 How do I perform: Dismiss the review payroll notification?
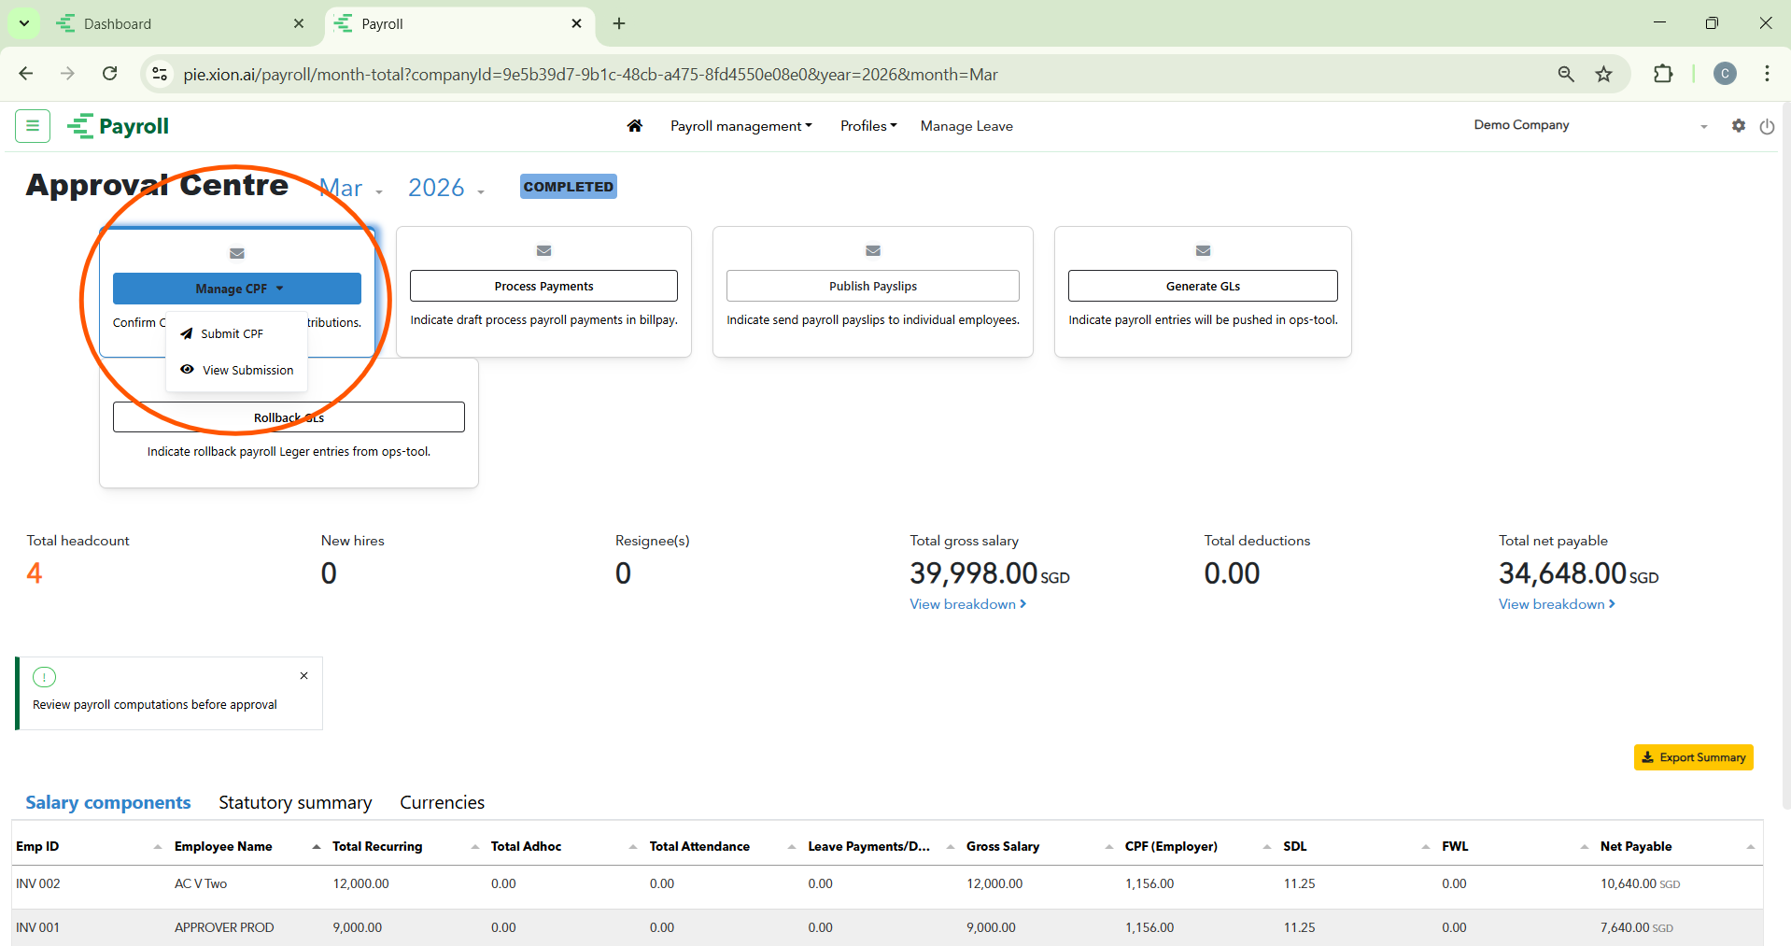pyautogui.click(x=303, y=676)
